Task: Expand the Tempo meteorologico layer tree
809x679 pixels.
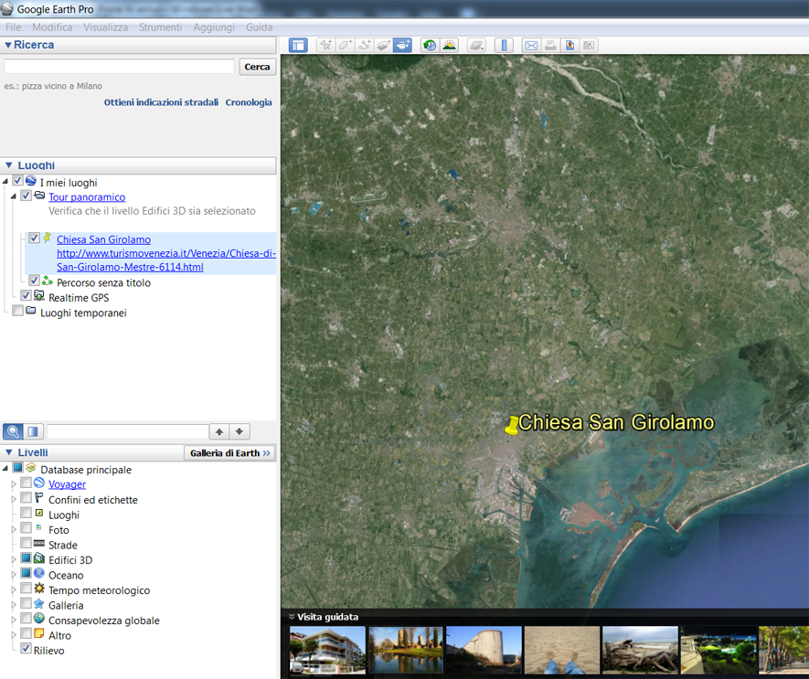Action: (14, 589)
